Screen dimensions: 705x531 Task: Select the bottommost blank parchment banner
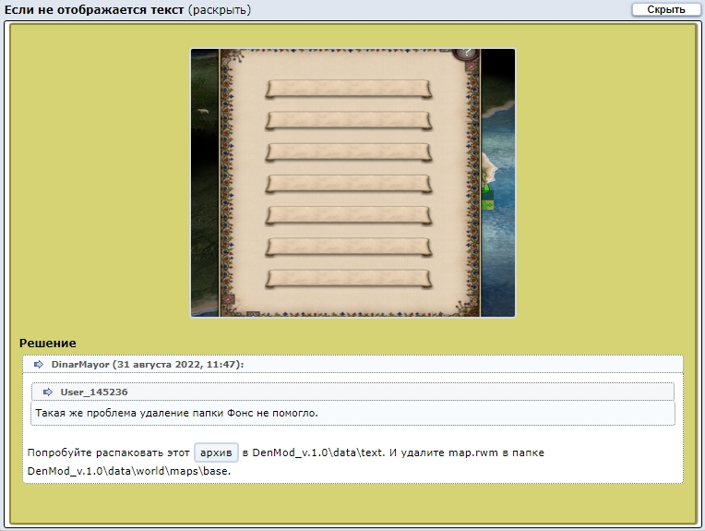click(349, 279)
